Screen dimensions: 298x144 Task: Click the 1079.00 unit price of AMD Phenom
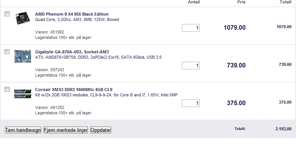[235, 28]
